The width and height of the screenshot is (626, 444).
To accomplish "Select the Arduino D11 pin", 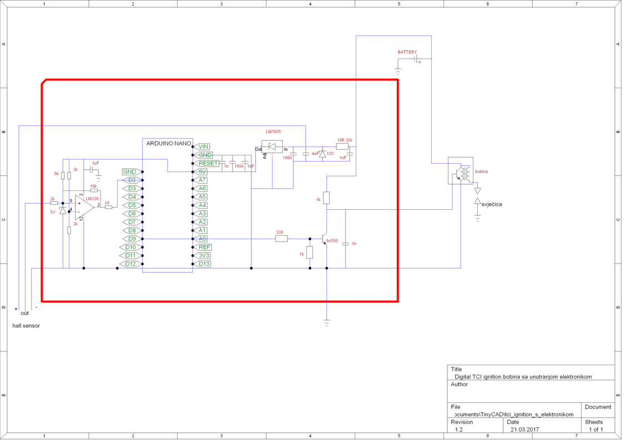I will 130,255.
